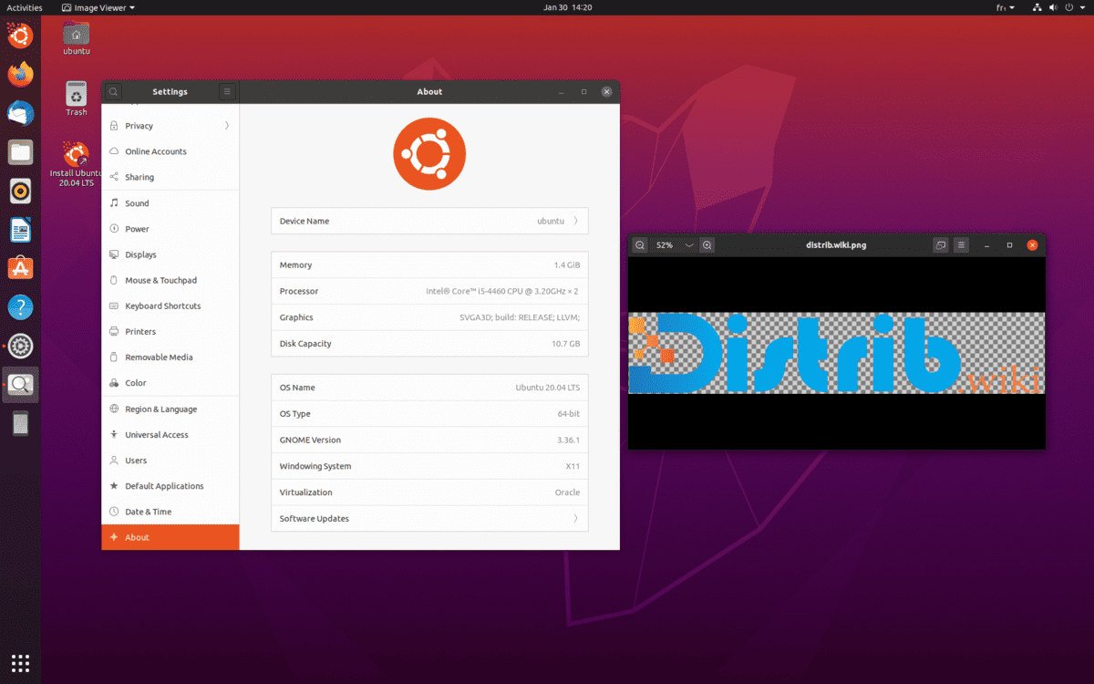Launch Rhythmbox from the dock
The width and height of the screenshot is (1094, 684).
(x=20, y=191)
